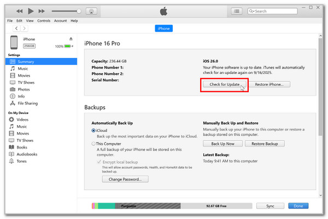
Task: Adjust the volume slider knob
Action: [79, 11]
